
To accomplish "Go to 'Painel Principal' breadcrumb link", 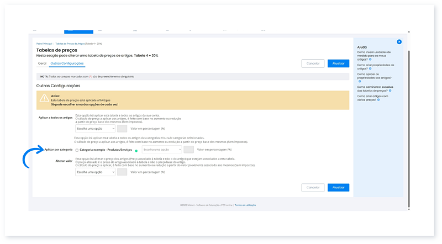I will click(44, 43).
